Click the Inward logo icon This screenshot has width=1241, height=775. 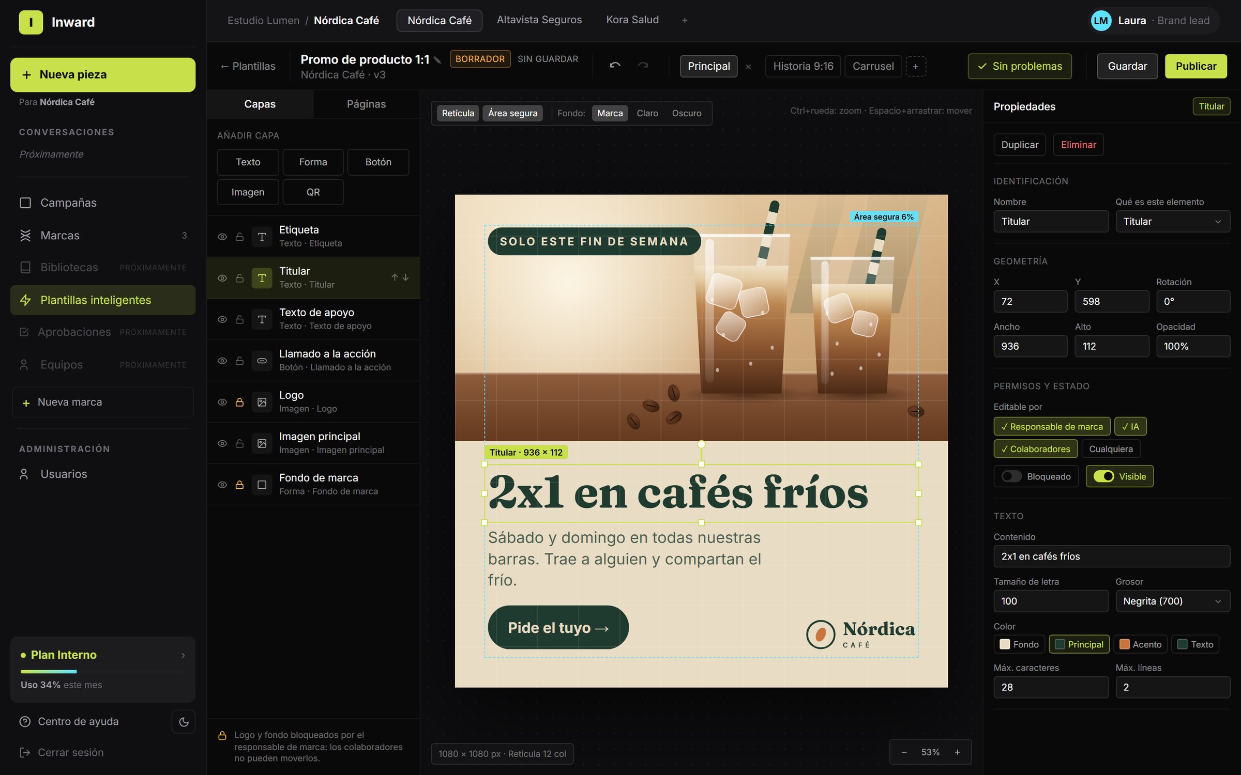(x=31, y=22)
